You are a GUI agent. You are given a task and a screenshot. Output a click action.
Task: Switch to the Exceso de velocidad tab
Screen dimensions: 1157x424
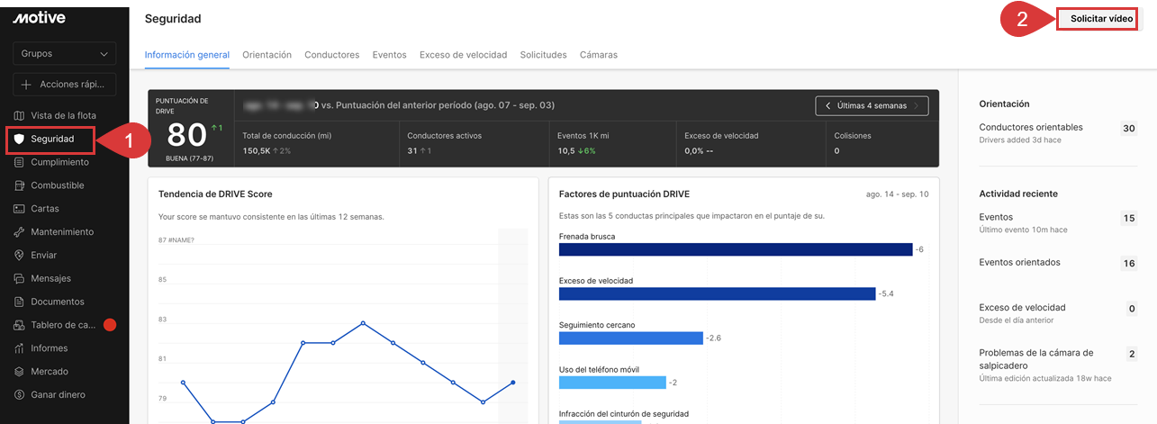pos(463,55)
